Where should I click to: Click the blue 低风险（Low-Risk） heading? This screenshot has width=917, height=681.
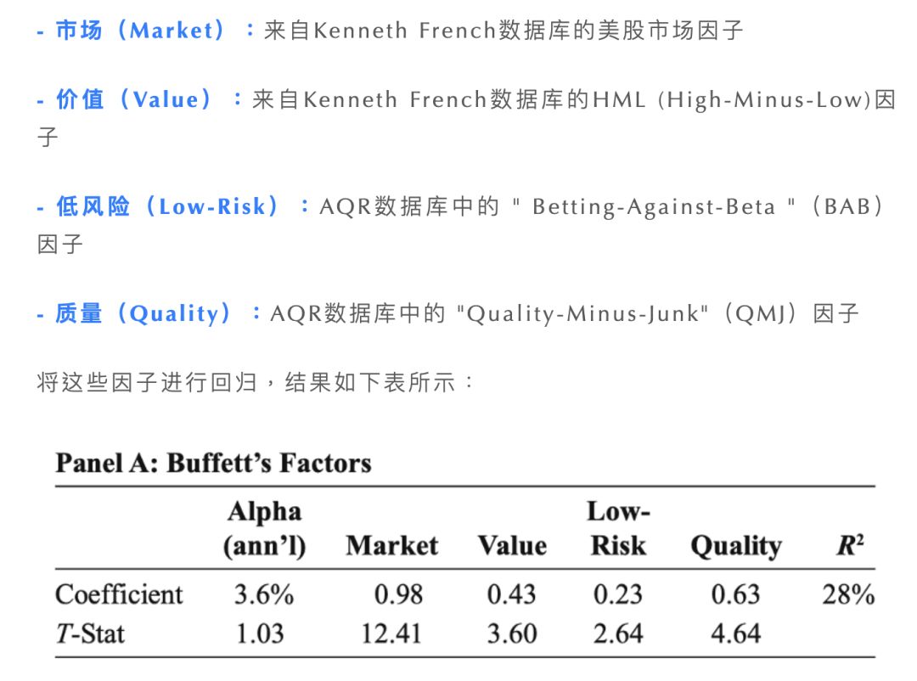click(167, 207)
